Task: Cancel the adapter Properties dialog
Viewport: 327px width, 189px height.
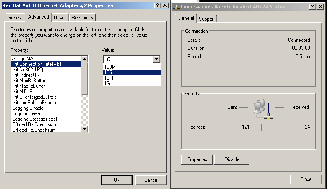Action: [x=151, y=180]
